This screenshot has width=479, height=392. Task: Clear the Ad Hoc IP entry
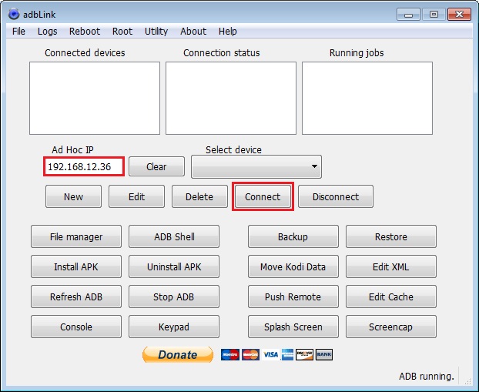click(156, 166)
